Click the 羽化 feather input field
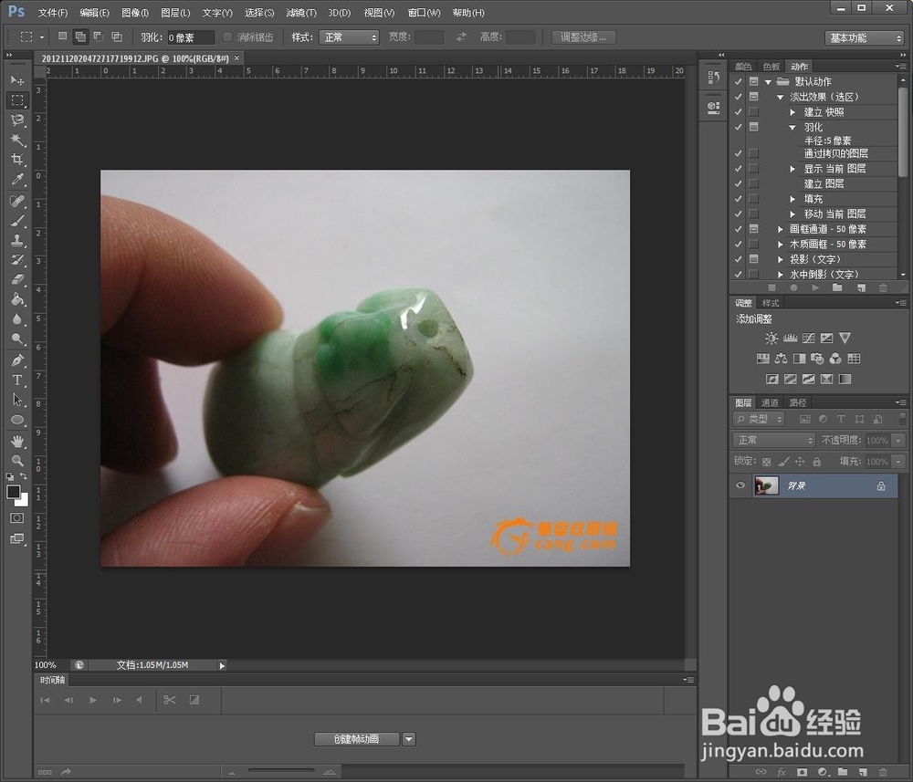Viewport: 913px width, 782px height. [191, 37]
